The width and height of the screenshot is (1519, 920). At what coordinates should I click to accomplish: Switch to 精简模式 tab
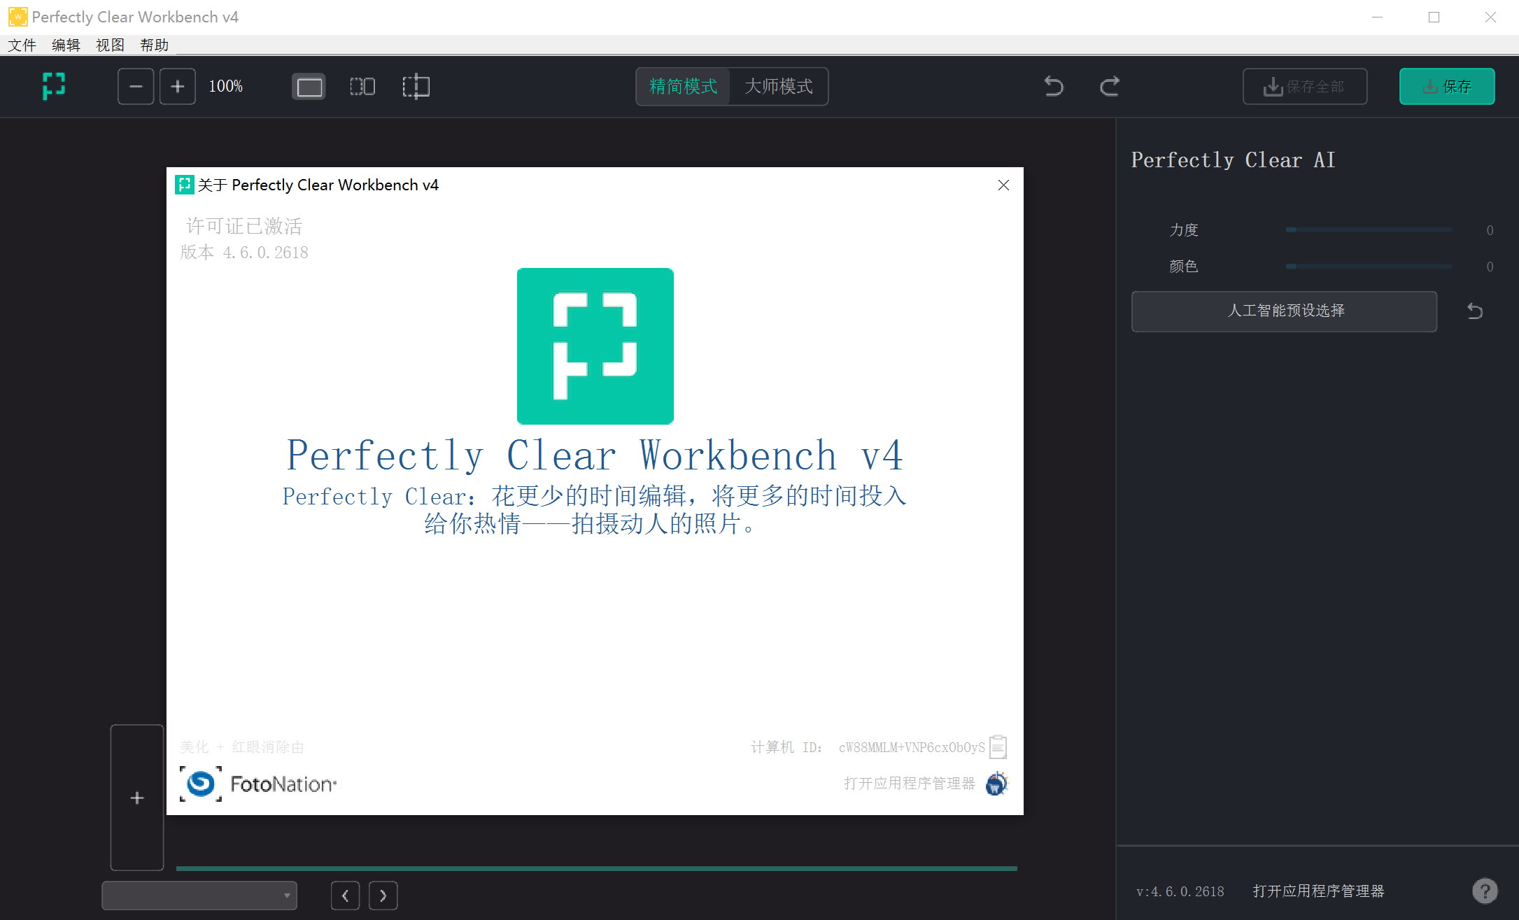[x=683, y=87]
